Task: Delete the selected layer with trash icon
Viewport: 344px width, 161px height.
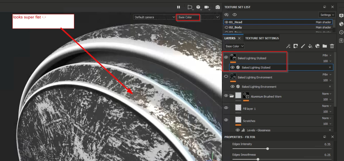Action: coord(332,46)
